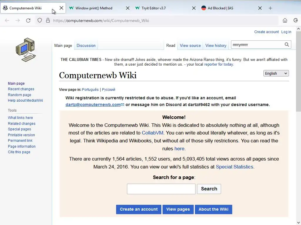Viewport: 301px width, 225px height.
Task: Close the Computernewb Wiki tab
Action: (x=61, y=8)
